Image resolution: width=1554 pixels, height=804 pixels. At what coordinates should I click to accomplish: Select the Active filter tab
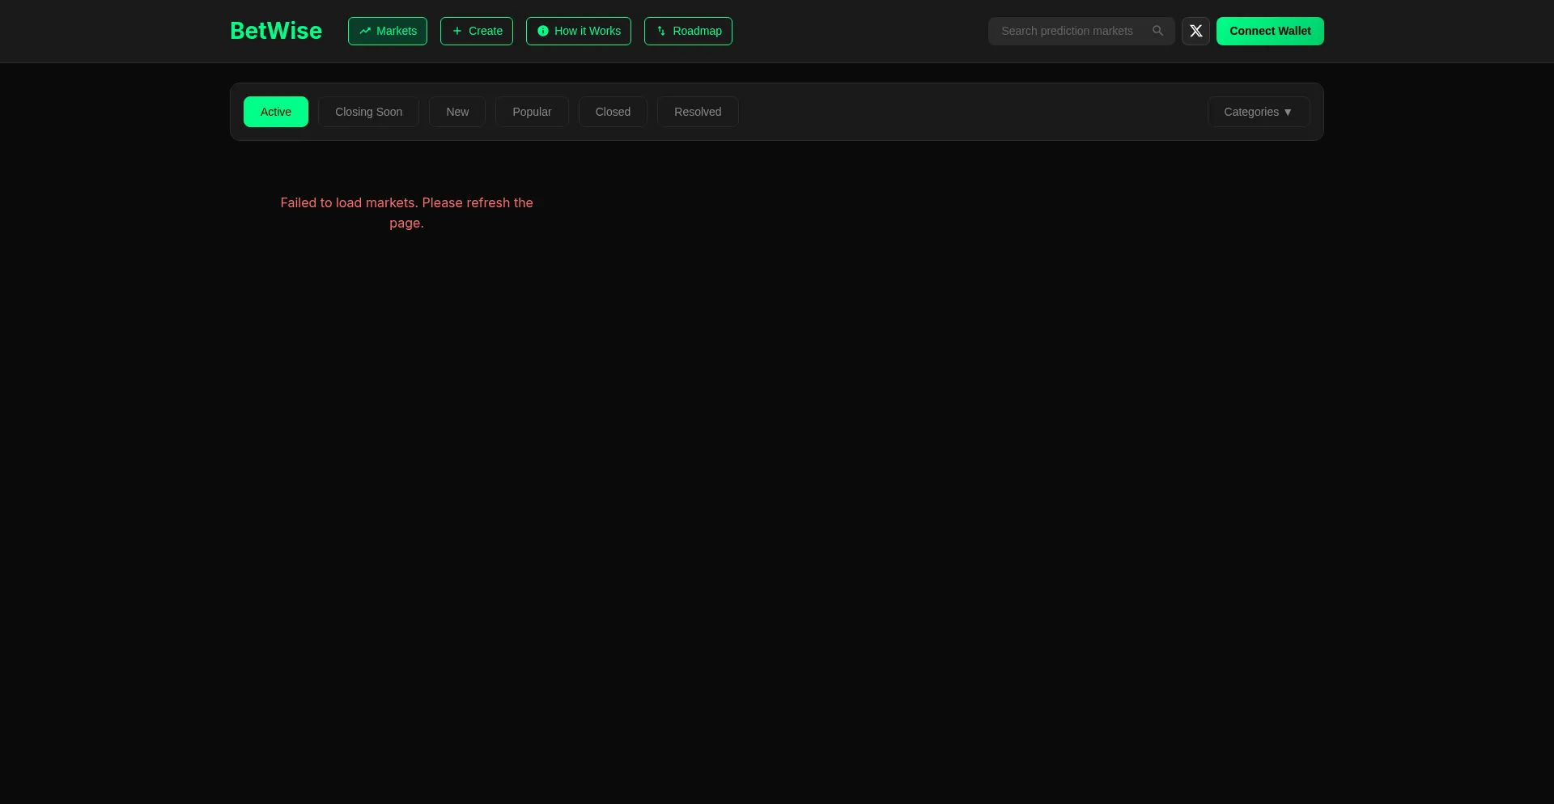point(275,112)
